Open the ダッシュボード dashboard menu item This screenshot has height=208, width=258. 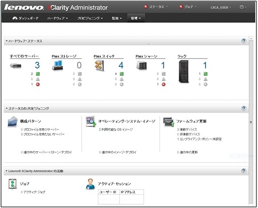click(x=25, y=18)
